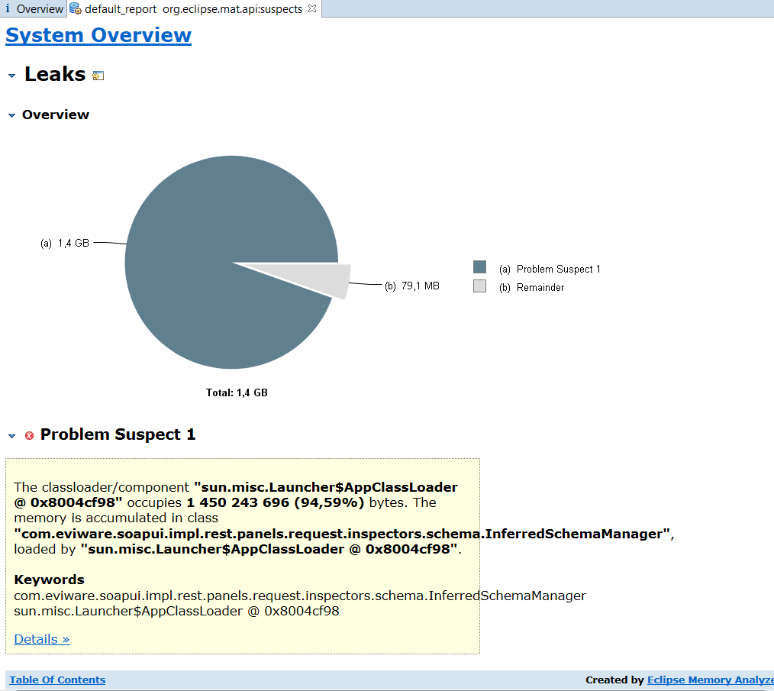Click the Problem Suspect 1 heading text

point(118,434)
